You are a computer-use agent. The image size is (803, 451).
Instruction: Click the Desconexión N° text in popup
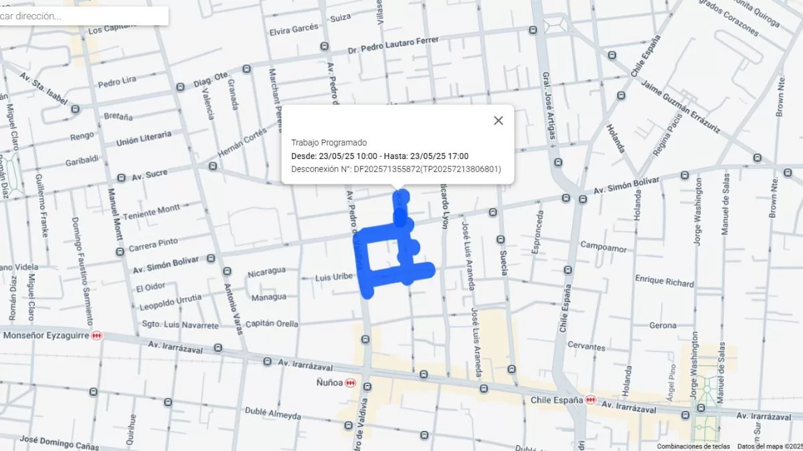pyautogui.click(x=395, y=169)
